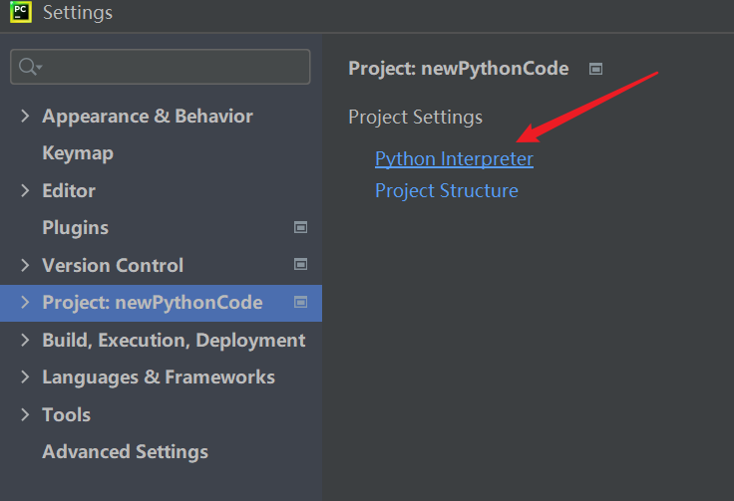Open the Python Interpreter link
This screenshot has width=734, height=501.
[454, 158]
